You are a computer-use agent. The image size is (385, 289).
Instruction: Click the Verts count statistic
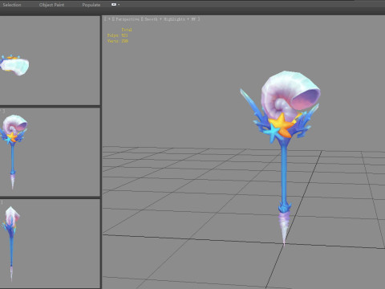(118, 41)
